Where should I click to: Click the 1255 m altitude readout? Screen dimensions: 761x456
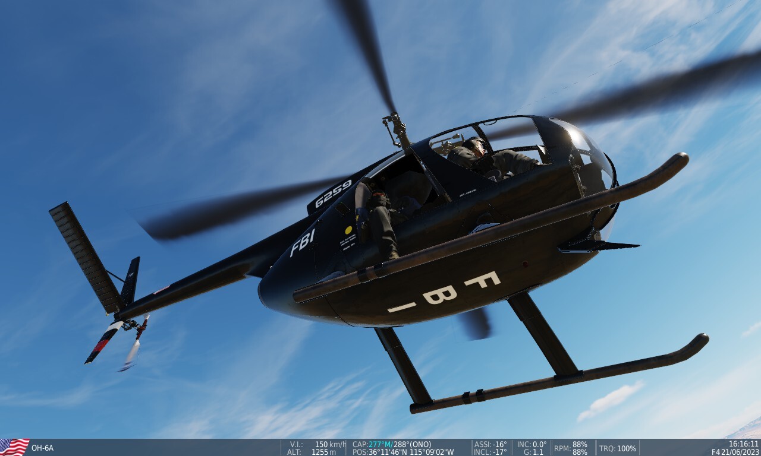tap(324, 452)
